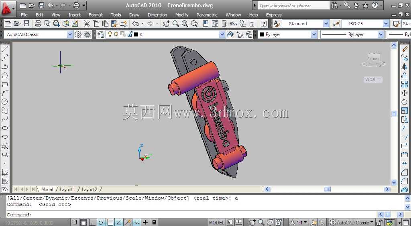Select the Rotate modify tool

(x=405, y=102)
